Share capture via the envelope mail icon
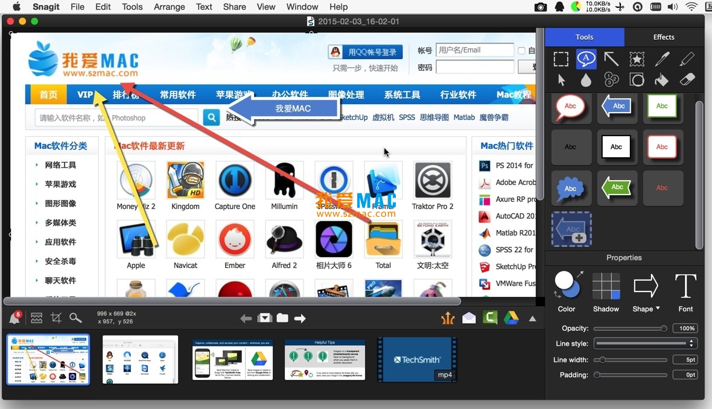Viewport: 712px width, 409px height. (469, 318)
